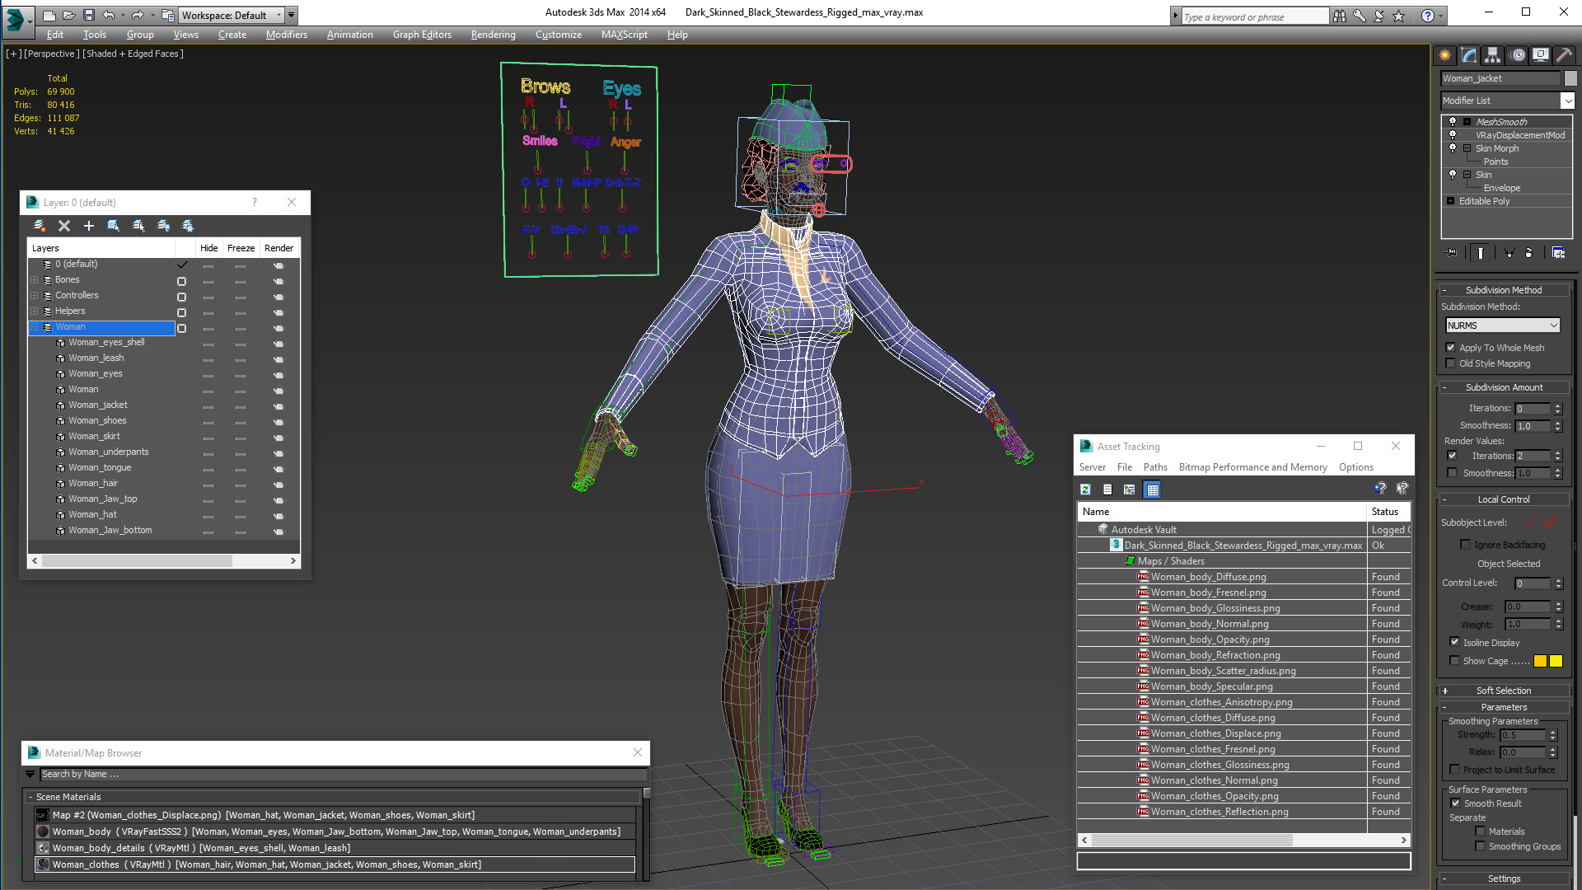Click the Freeze column header
1582x890 pixels.
pyautogui.click(x=241, y=248)
